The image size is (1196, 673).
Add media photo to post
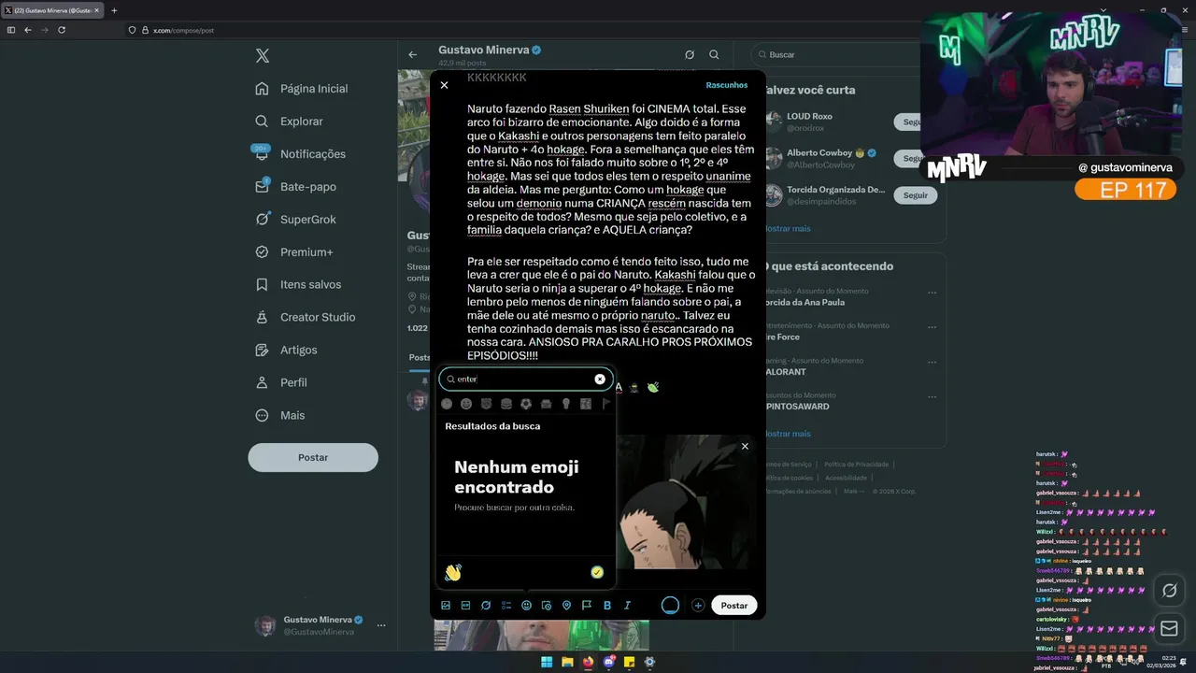[x=446, y=606]
